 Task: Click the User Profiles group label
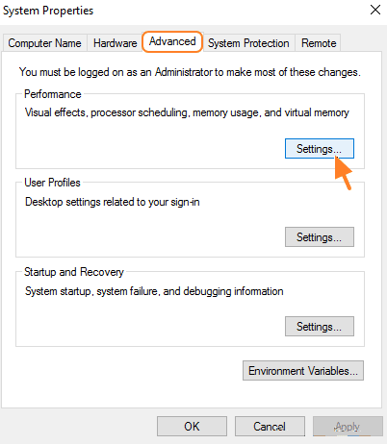click(52, 183)
